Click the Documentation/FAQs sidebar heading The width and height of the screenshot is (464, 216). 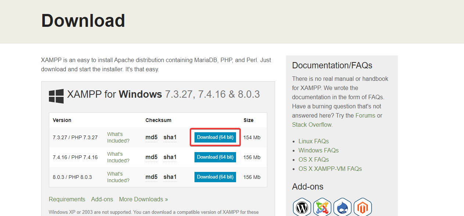click(x=332, y=65)
